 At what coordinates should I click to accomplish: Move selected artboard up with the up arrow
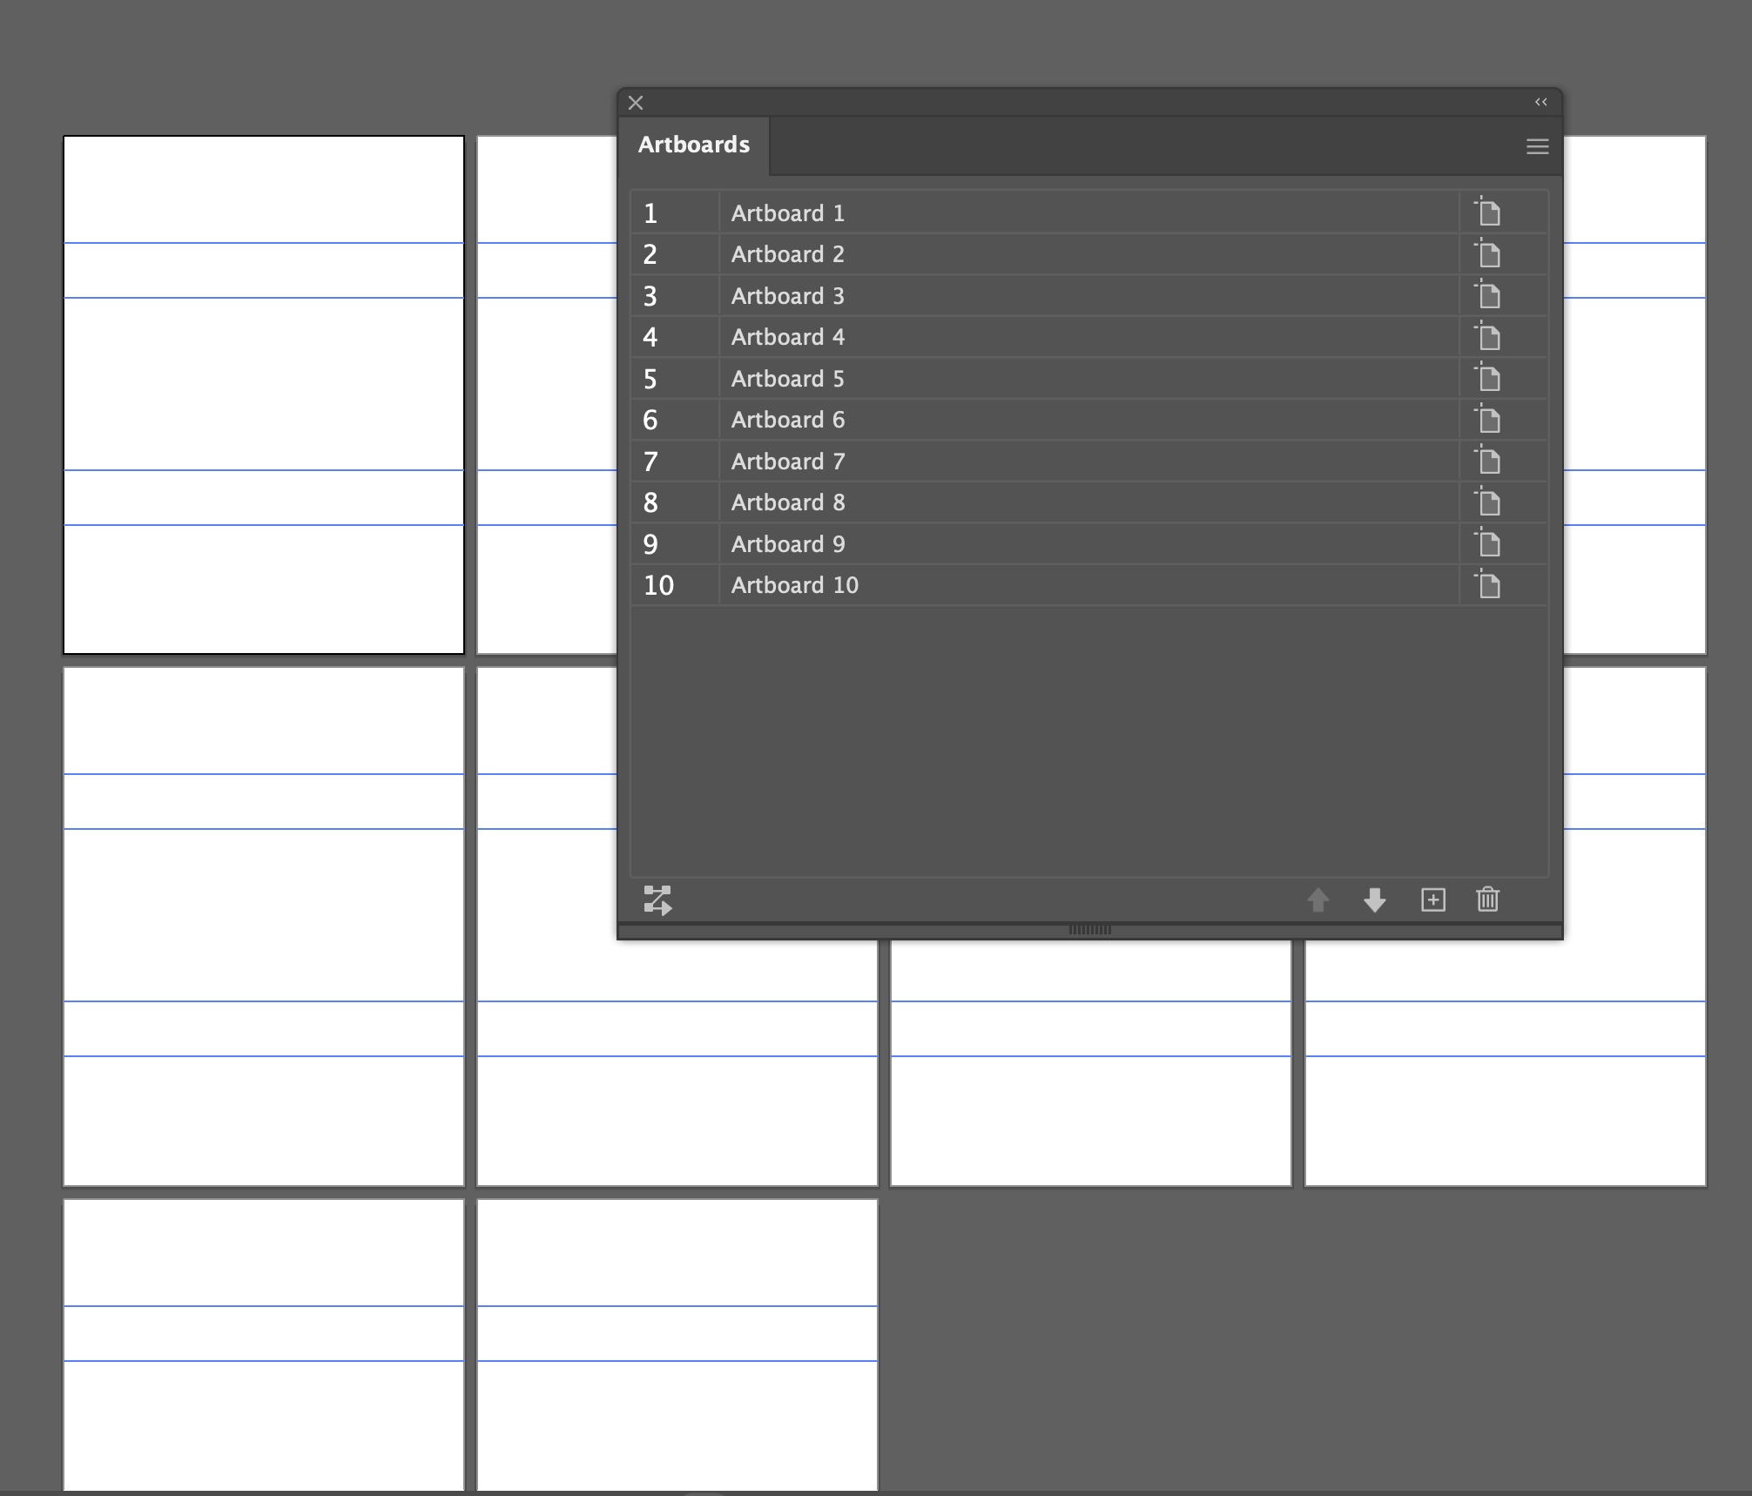pos(1317,900)
